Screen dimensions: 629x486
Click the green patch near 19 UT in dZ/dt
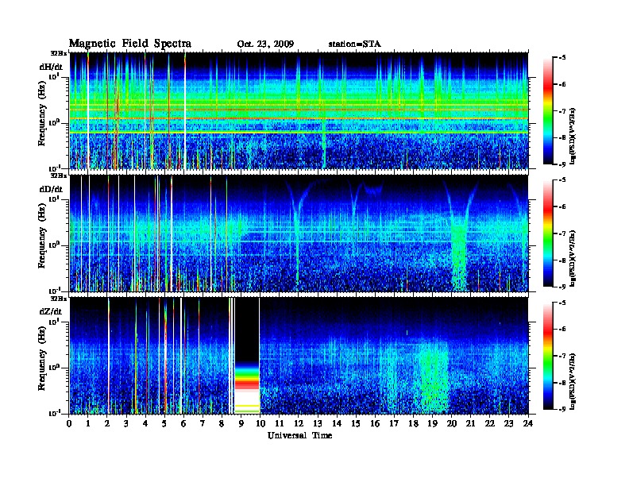tap(434, 377)
